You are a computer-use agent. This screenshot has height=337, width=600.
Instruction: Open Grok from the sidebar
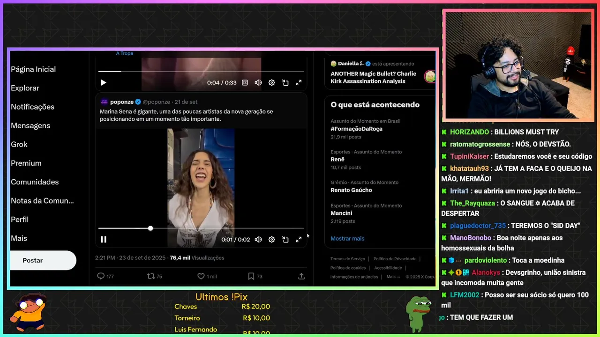tap(19, 144)
